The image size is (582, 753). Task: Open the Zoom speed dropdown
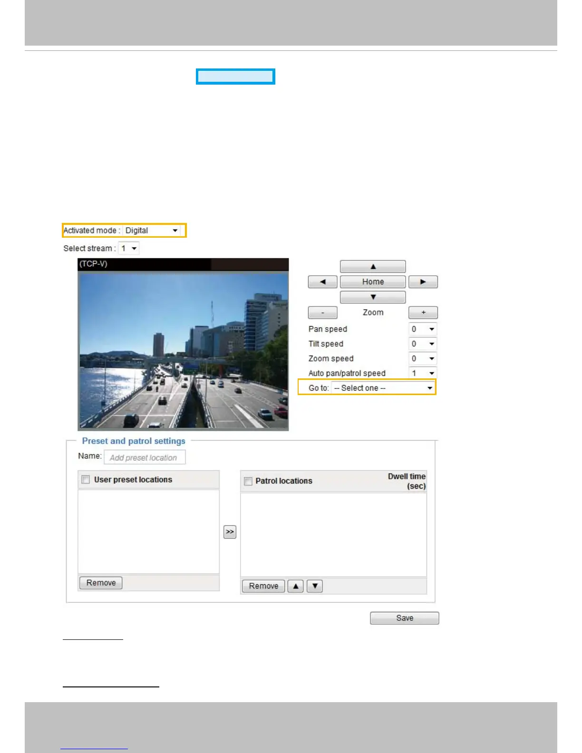(423, 358)
